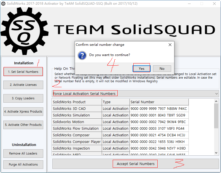Click the Activate Licenses button

23,85
